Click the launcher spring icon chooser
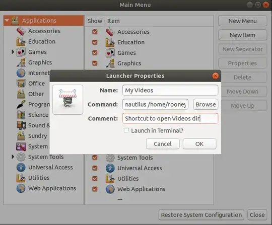 (67, 100)
